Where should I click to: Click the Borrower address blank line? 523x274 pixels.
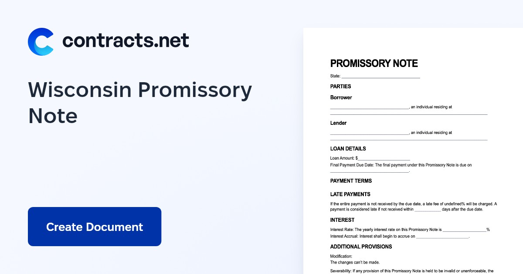click(409, 114)
